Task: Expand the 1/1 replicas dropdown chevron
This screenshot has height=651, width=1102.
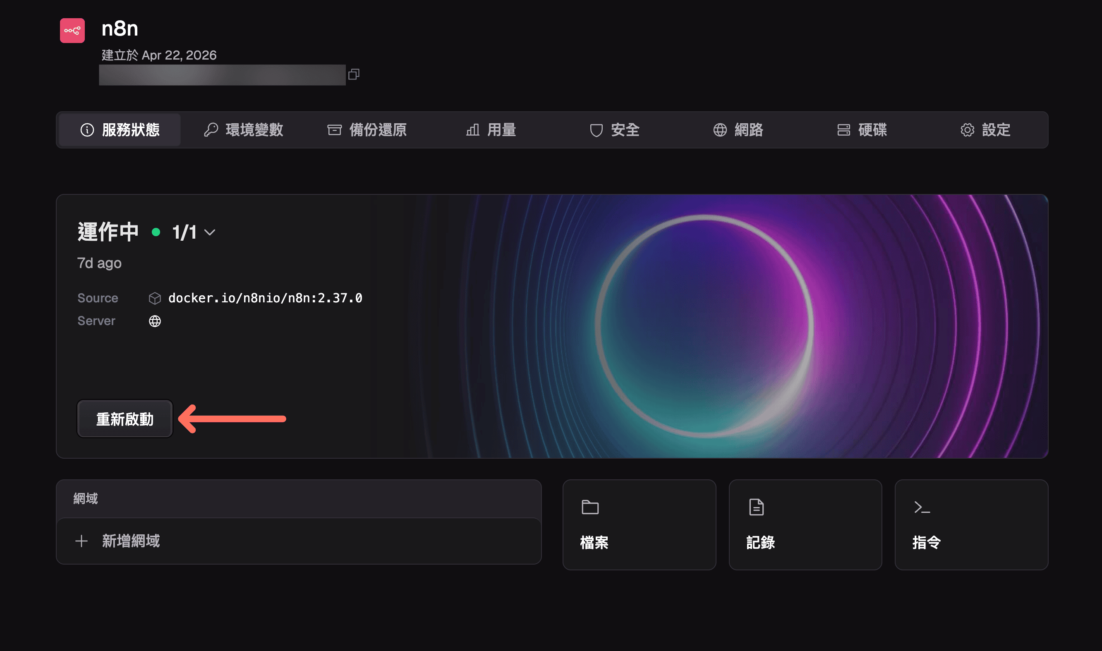Action: coord(210,232)
